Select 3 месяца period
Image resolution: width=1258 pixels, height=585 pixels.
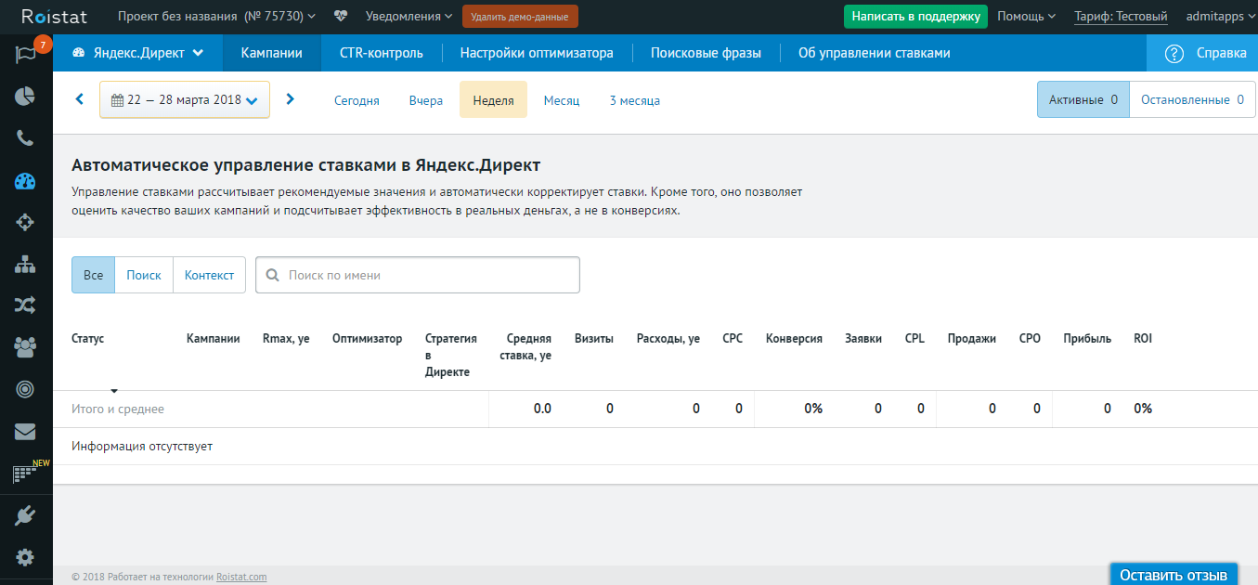point(634,100)
